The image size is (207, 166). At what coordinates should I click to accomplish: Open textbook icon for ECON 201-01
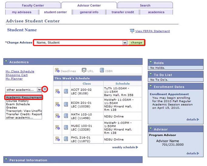tap(66, 104)
